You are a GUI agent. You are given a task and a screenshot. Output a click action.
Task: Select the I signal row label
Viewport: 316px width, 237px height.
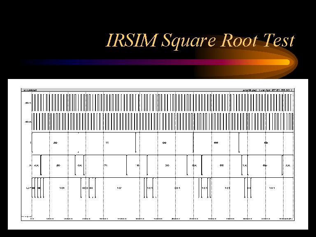point(30,143)
